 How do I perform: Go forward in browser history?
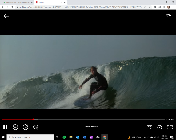pyautogui.click(x=7, y=7)
